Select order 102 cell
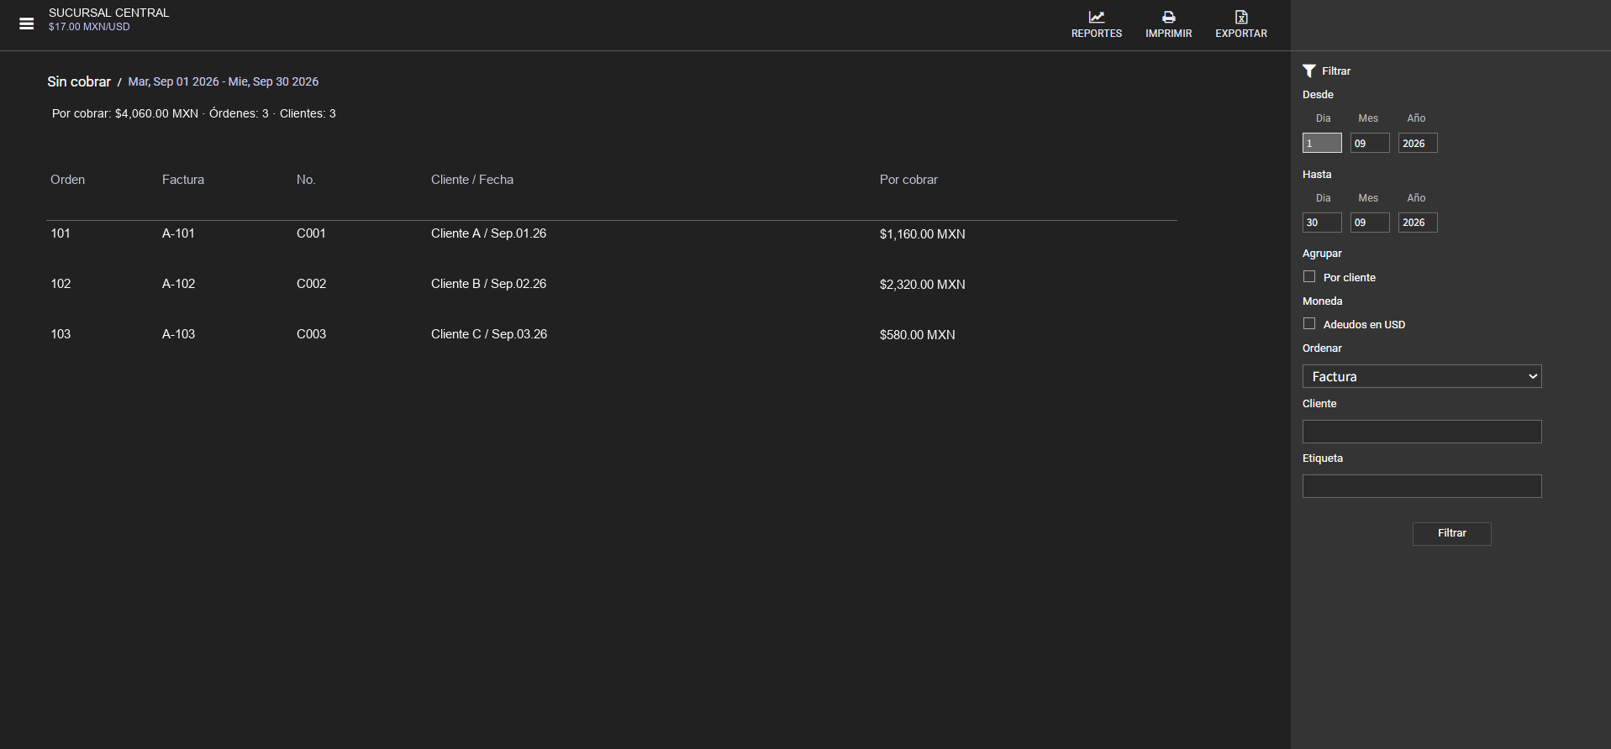This screenshot has height=749, width=1611. point(61,284)
